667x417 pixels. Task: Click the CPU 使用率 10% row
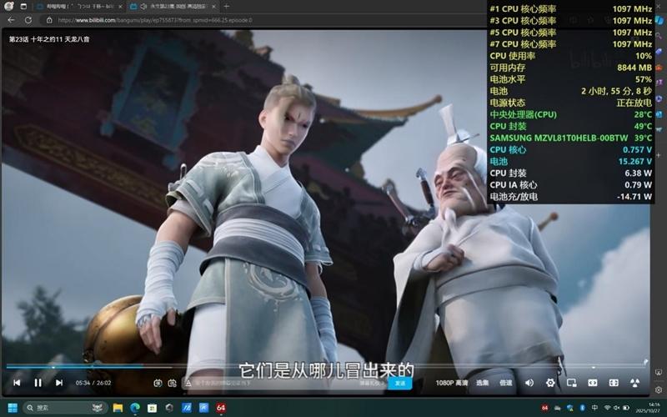tap(570, 56)
